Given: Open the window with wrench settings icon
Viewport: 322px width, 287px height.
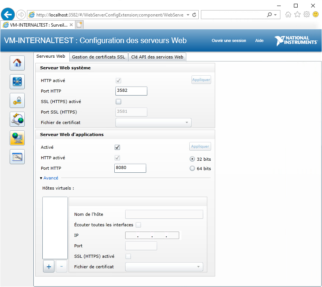Looking at the screenshot, I should click(x=17, y=157).
